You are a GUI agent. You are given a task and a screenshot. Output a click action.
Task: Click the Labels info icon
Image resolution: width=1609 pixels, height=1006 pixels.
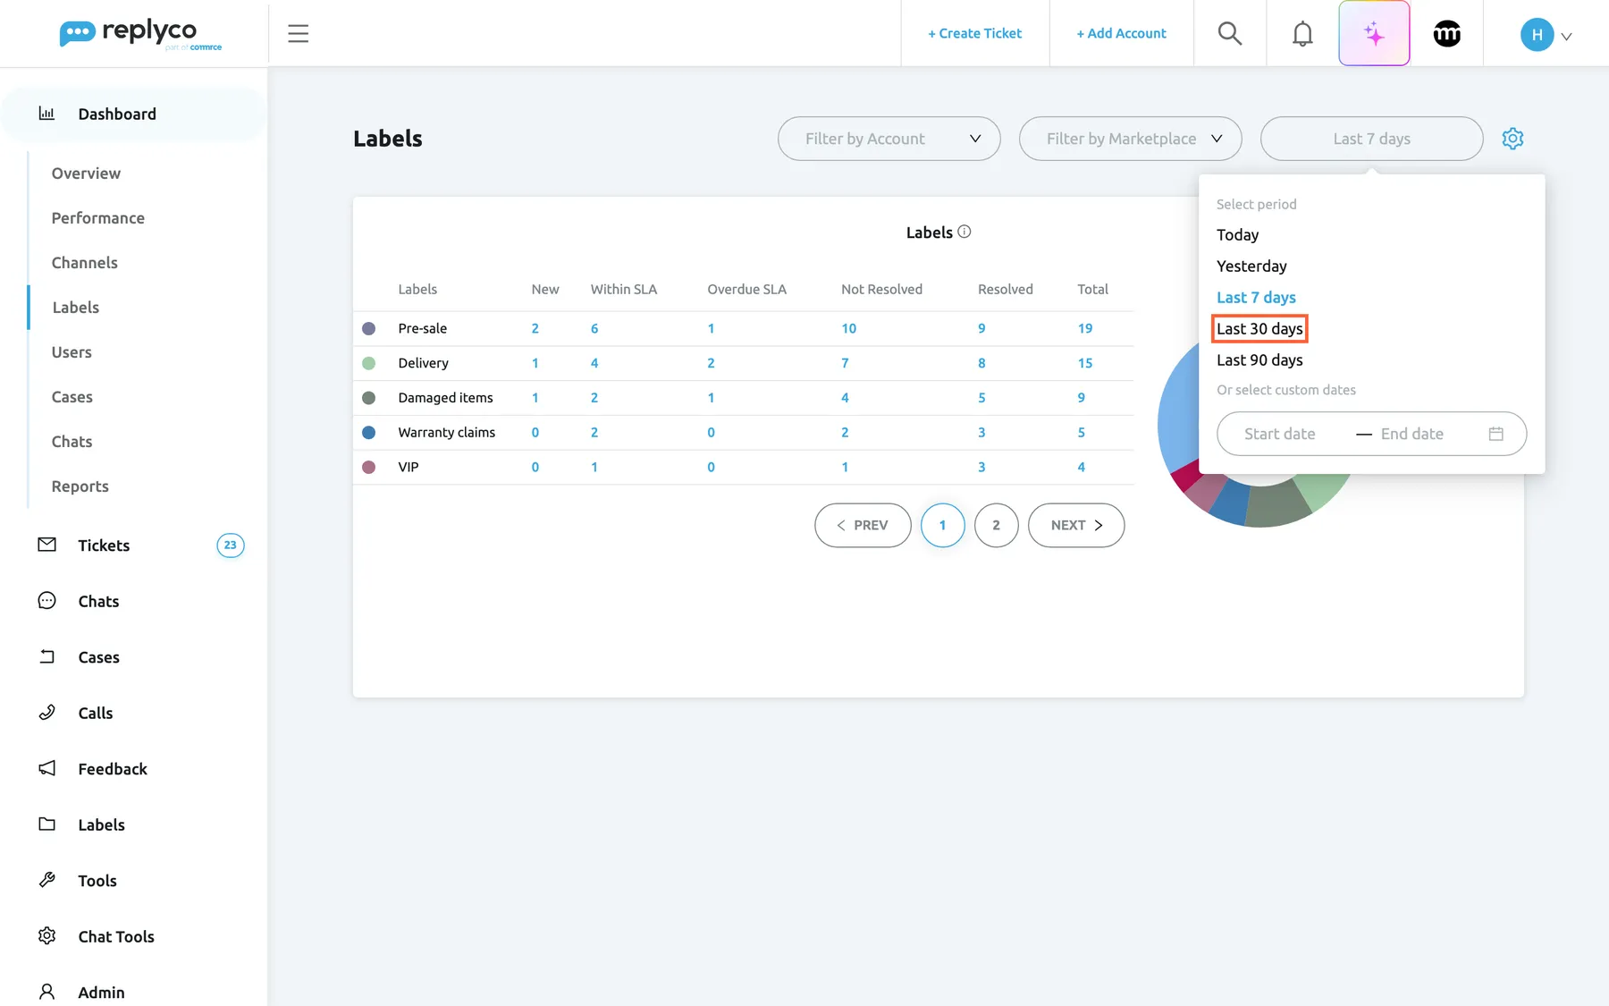coord(965,232)
